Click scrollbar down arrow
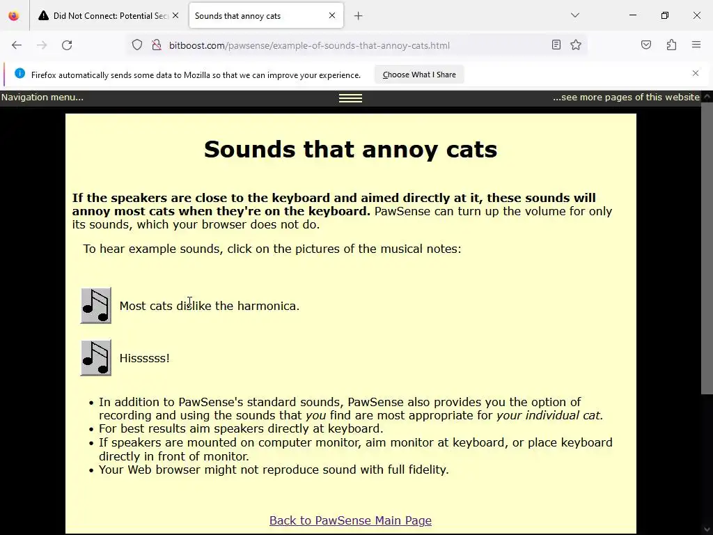 [707, 529]
